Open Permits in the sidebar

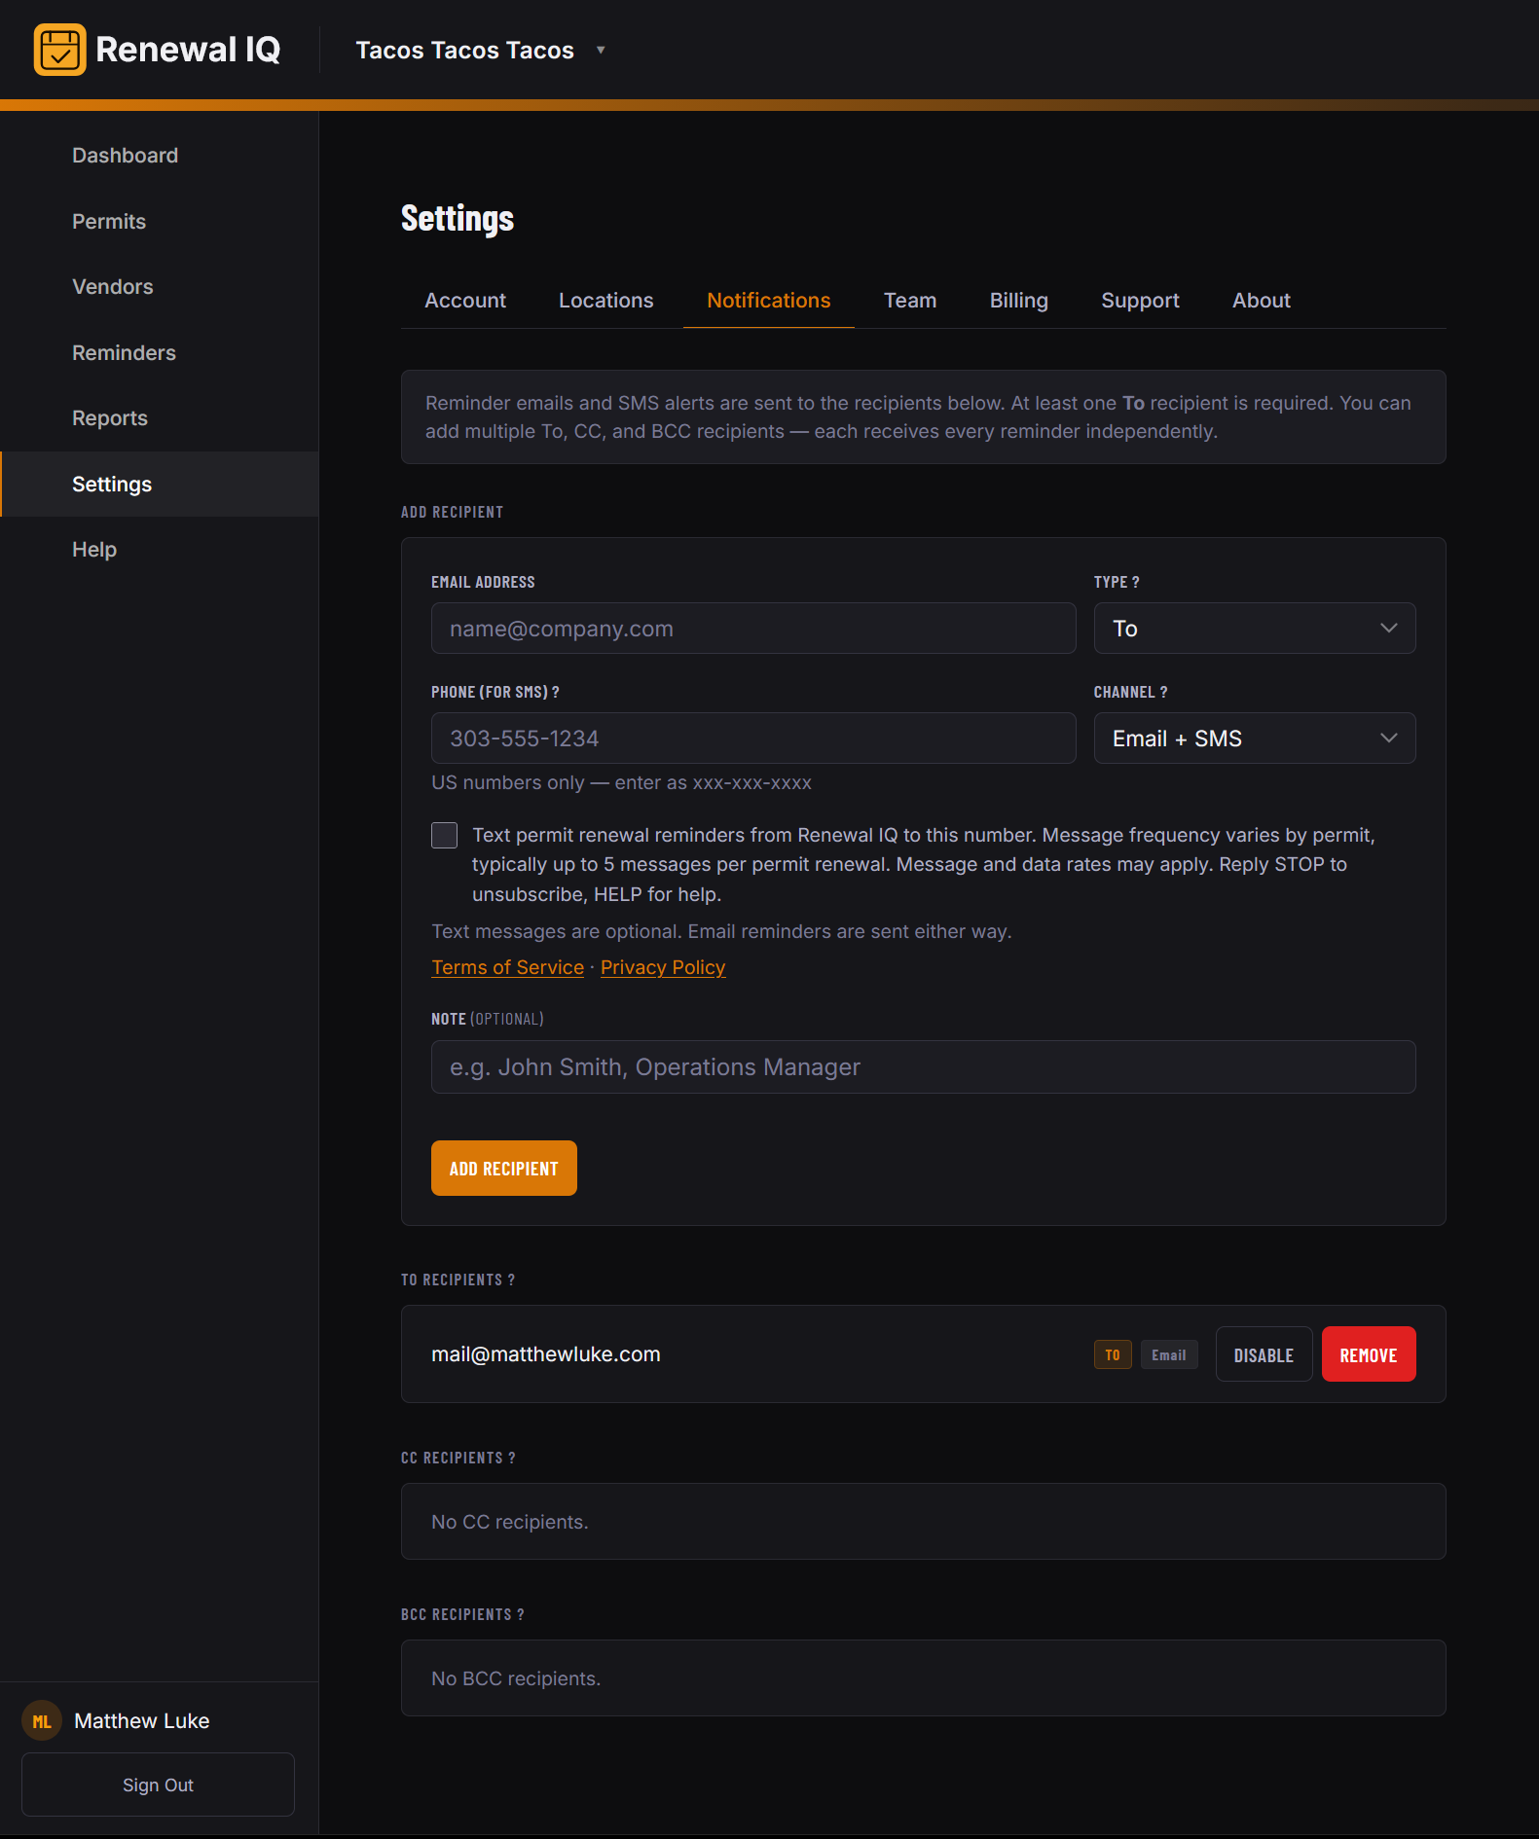tap(160, 222)
